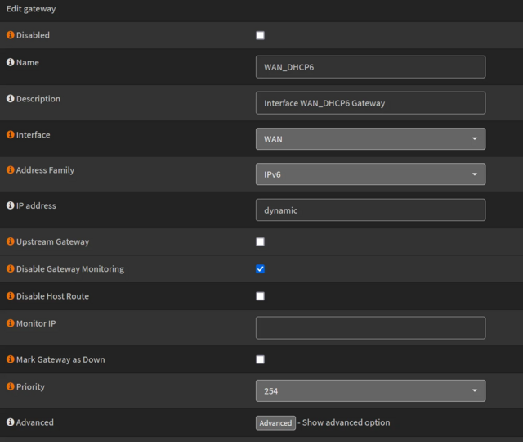Open help icon next to Description
Viewport: 523px width, 442px height.
tap(11, 98)
